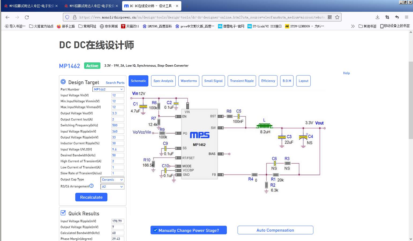Switch to the Spec Analysis tab
This screenshot has height=241, width=413.
click(163, 81)
